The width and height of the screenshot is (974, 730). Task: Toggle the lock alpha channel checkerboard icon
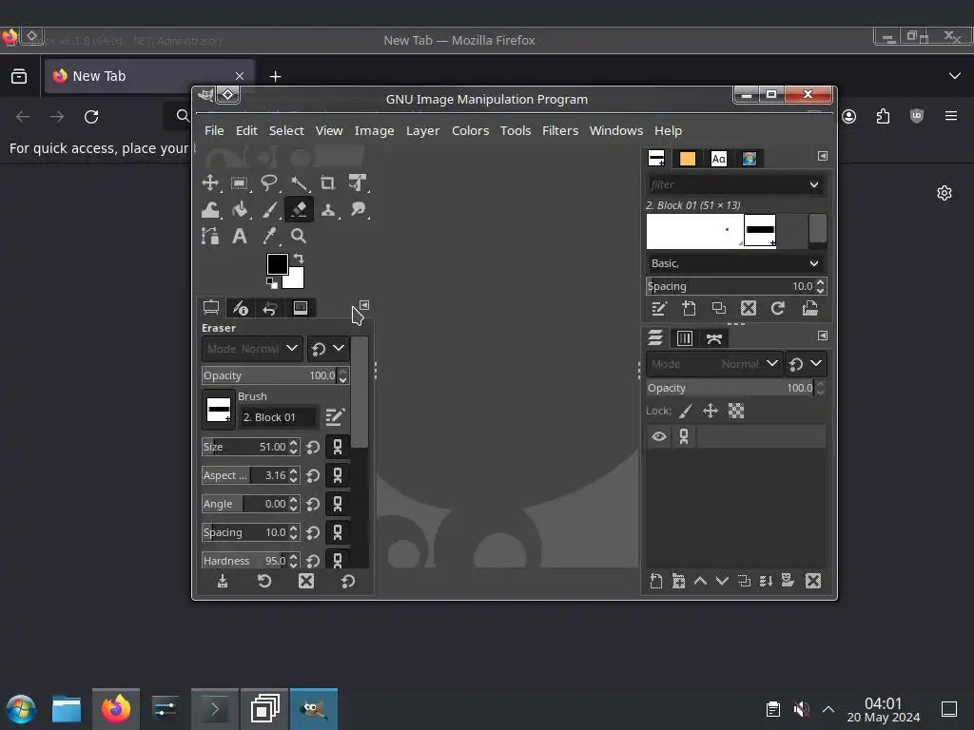tap(736, 411)
